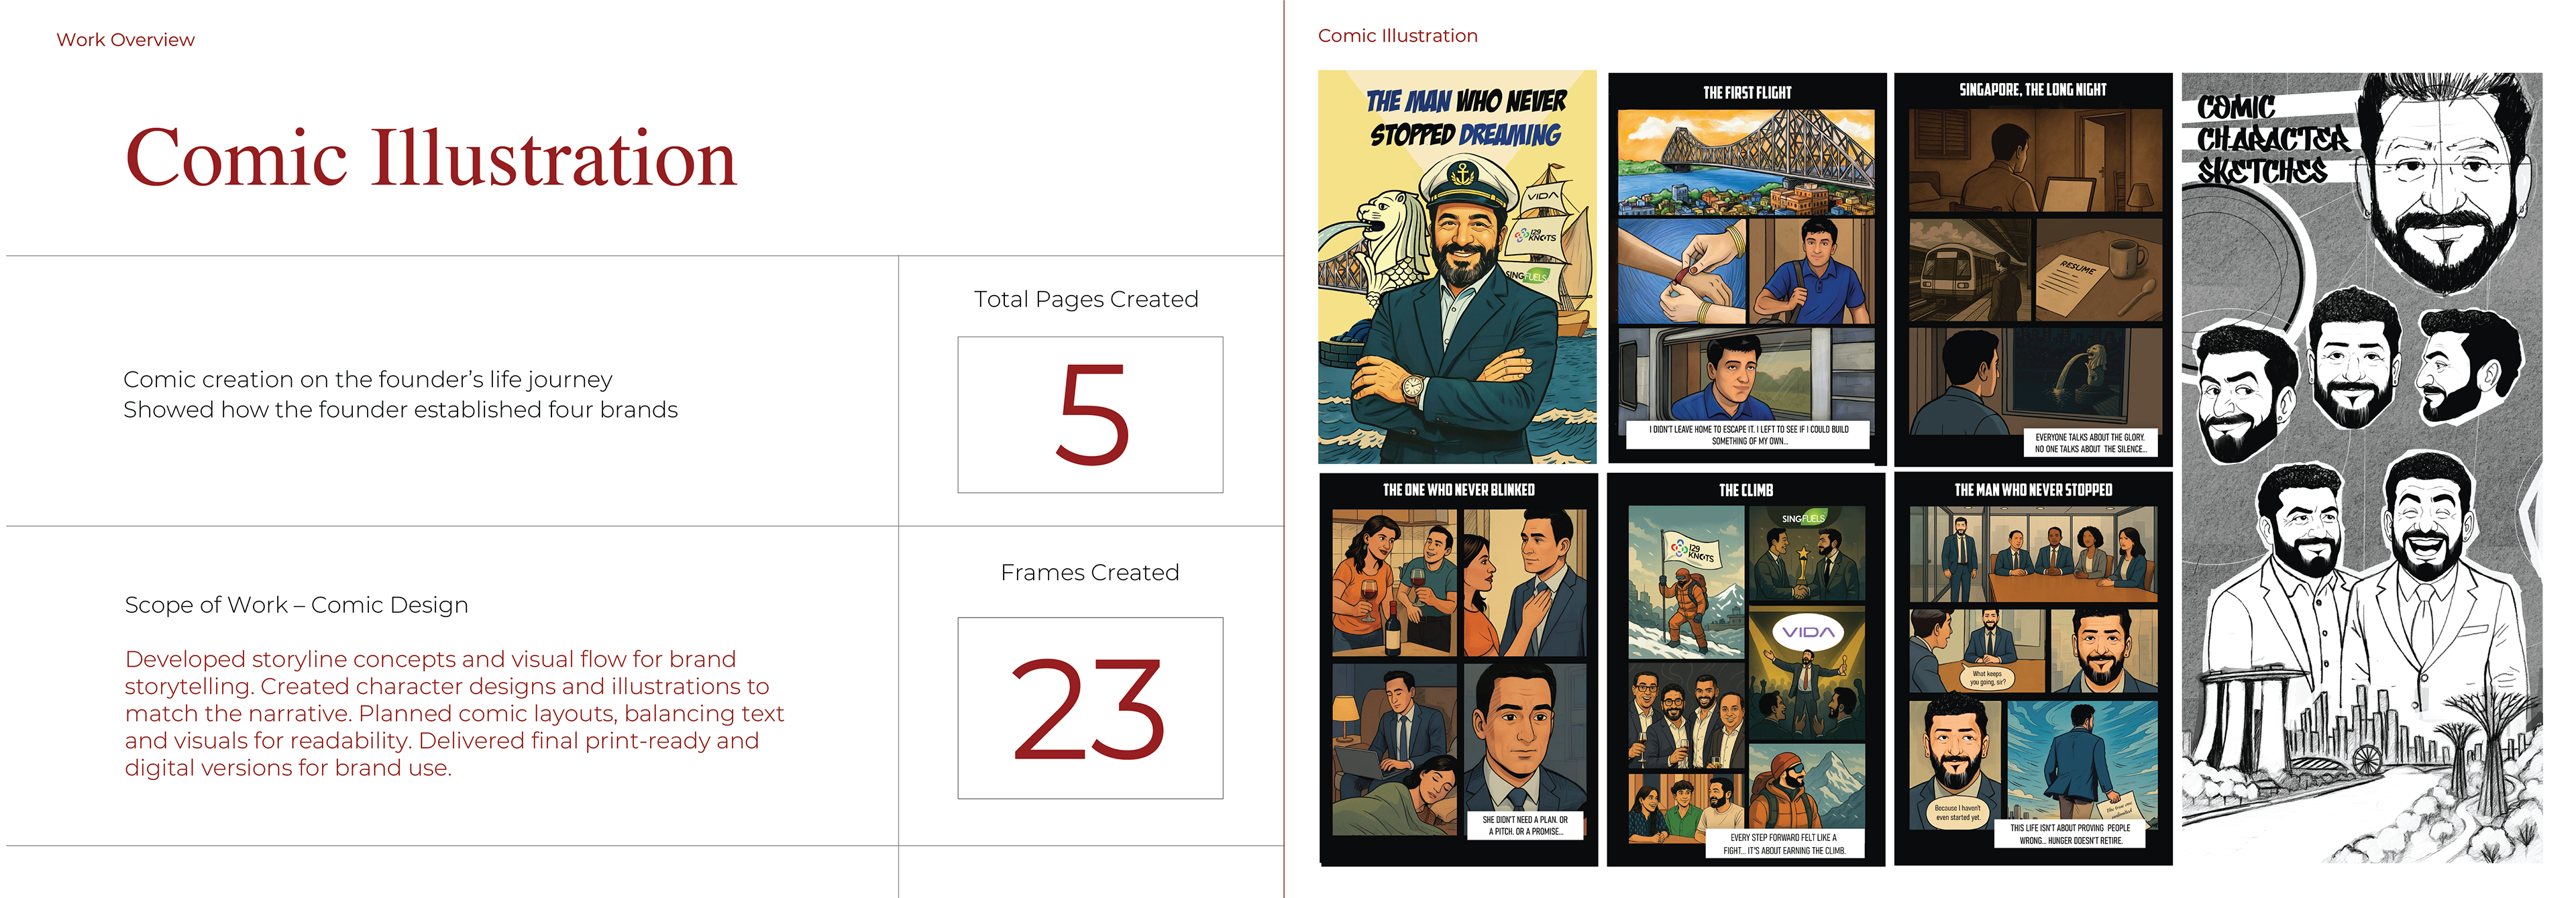Click the 'The Man Who Never Stopped Dreaming' cover thumbnail
The width and height of the screenshot is (2576, 898).
tap(1457, 267)
